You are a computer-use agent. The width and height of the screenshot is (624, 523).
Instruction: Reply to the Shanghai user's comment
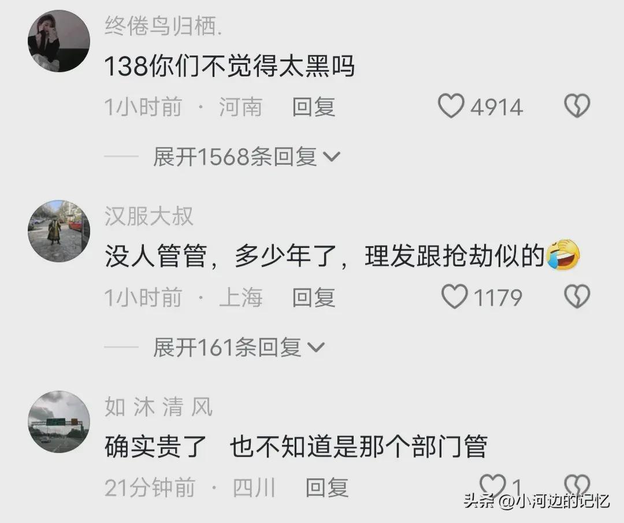[x=314, y=297]
